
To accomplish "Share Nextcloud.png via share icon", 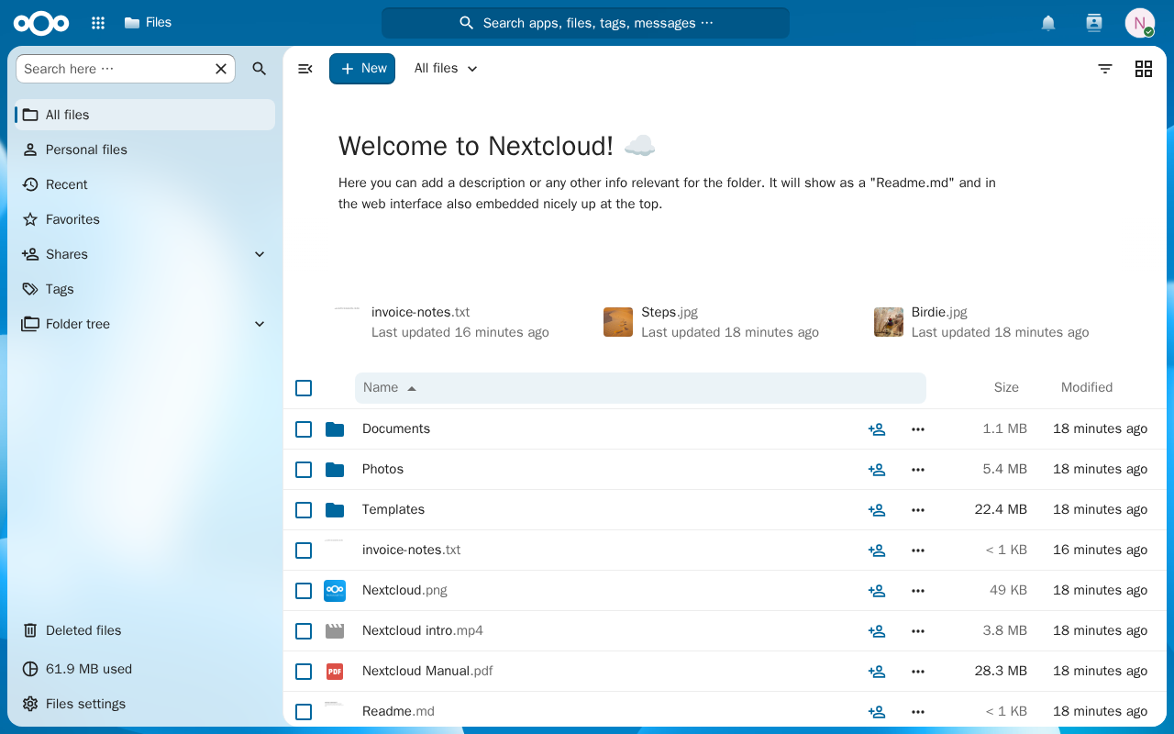I will (x=877, y=591).
